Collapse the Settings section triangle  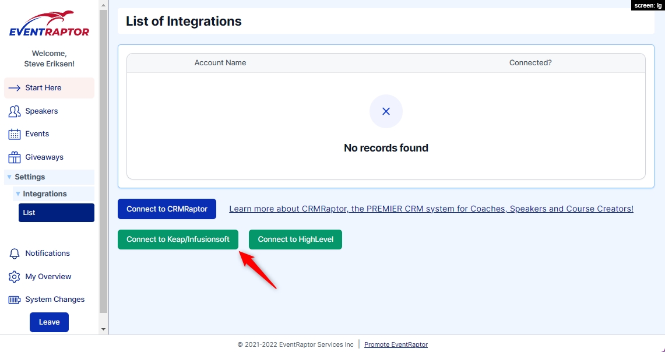(x=9, y=177)
